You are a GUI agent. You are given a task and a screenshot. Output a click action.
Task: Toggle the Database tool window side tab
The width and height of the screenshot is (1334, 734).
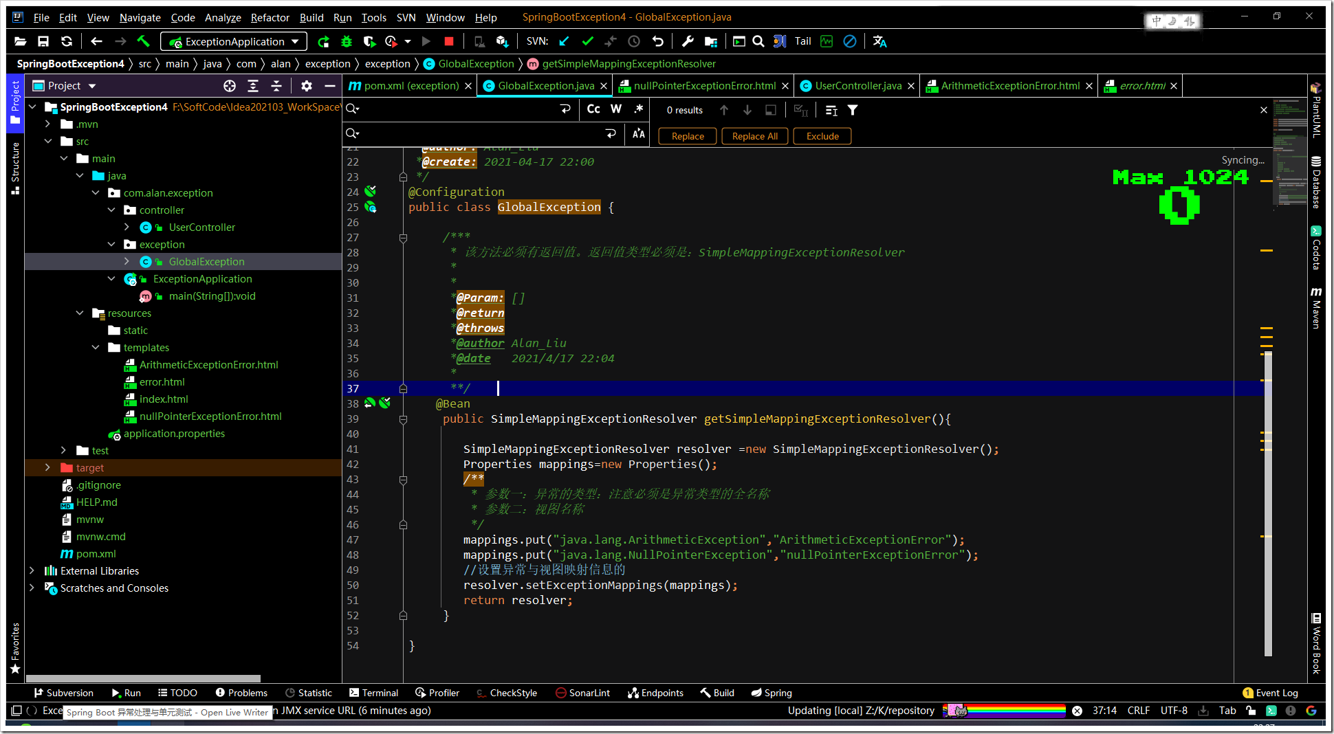point(1316,183)
